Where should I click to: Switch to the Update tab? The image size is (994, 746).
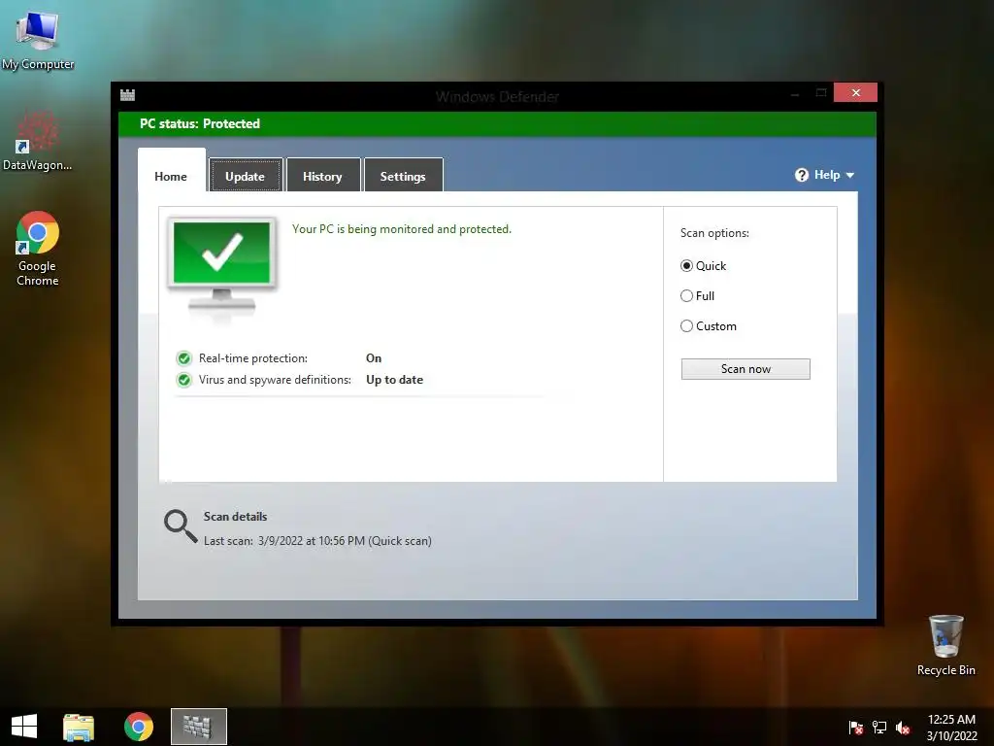[246, 175]
